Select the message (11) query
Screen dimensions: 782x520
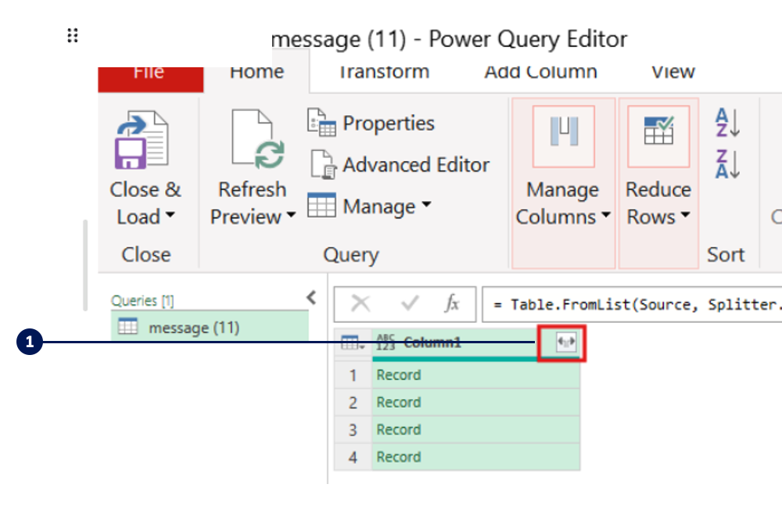[193, 328]
